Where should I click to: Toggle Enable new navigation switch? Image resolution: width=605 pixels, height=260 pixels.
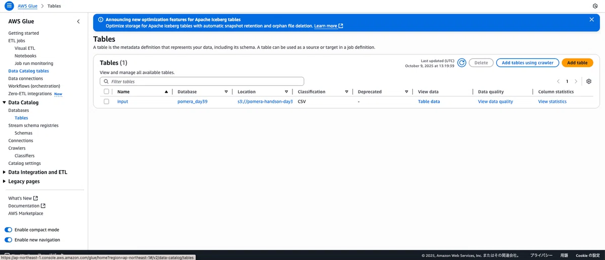click(x=9, y=240)
